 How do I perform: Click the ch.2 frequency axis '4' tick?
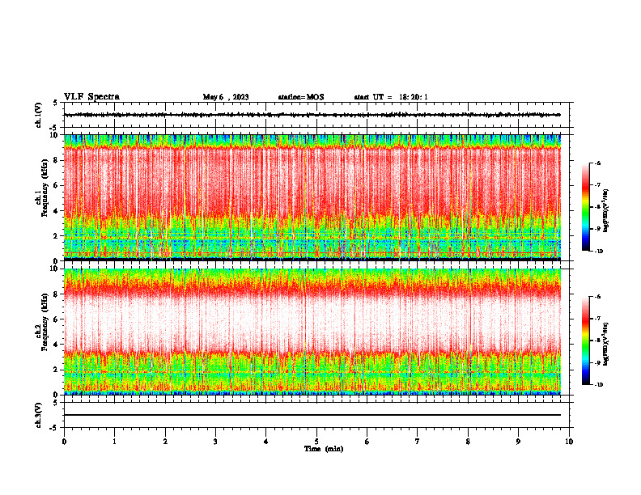coord(56,345)
